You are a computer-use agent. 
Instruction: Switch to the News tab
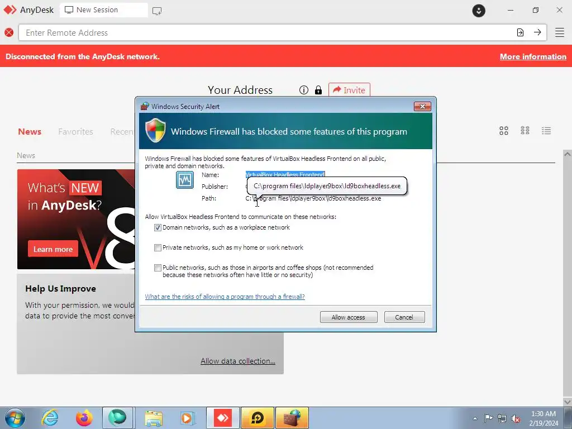pyautogui.click(x=30, y=132)
